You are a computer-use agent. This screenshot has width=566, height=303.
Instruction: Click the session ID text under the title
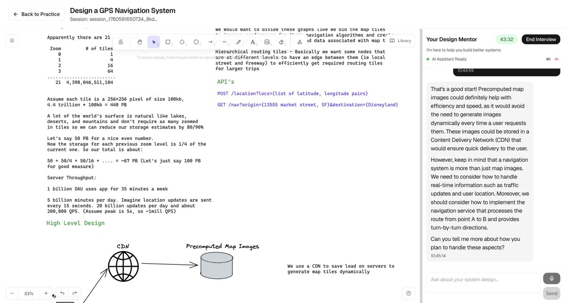(x=113, y=19)
